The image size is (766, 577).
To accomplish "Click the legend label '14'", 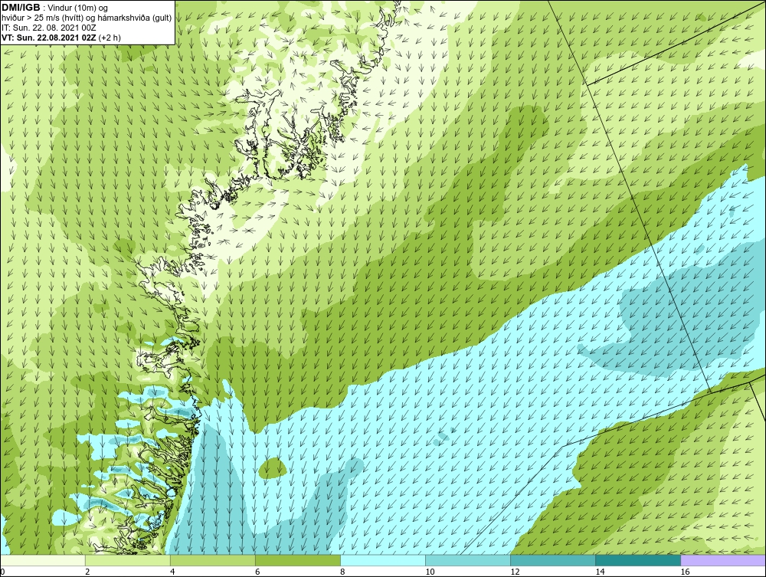I will pos(600,572).
